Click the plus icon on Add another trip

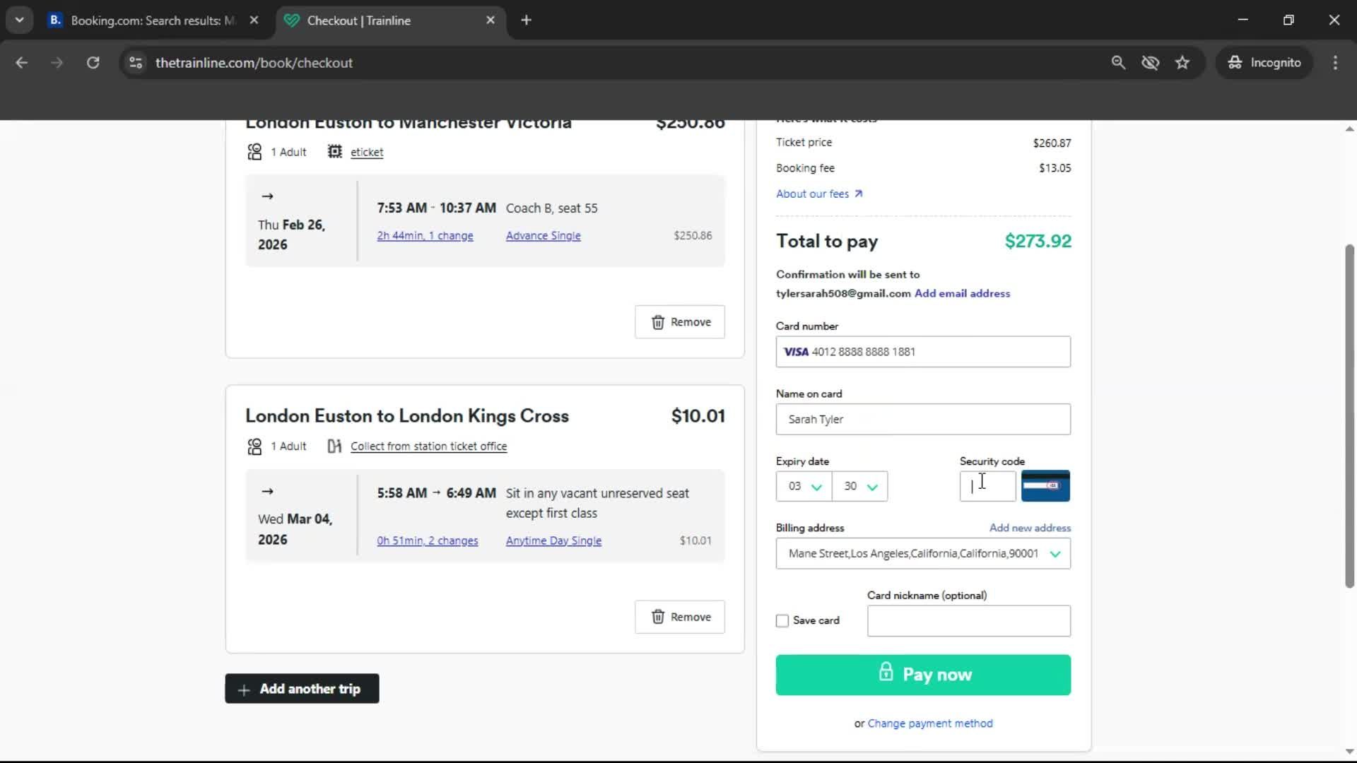point(242,689)
